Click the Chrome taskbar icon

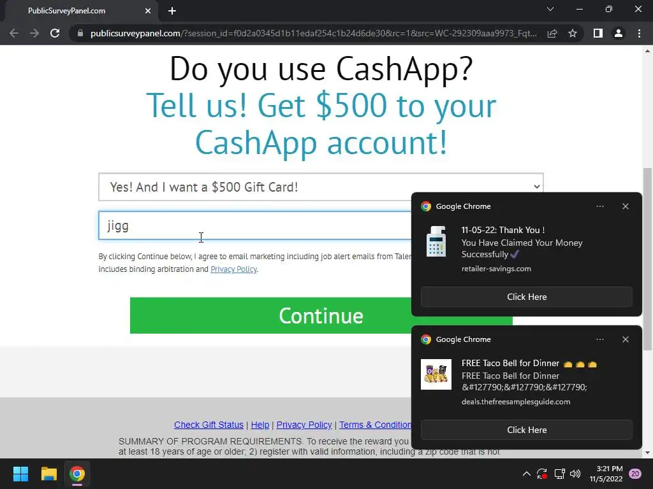tap(77, 474)
